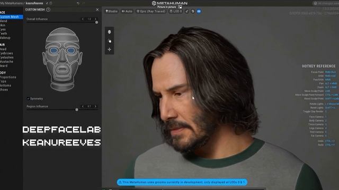Select Mustache under the Hair section

6,62
